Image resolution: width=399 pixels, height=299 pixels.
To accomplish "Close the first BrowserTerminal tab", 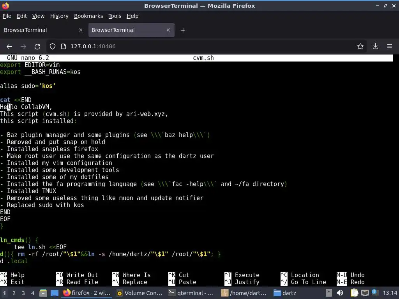I will point(81,30).
